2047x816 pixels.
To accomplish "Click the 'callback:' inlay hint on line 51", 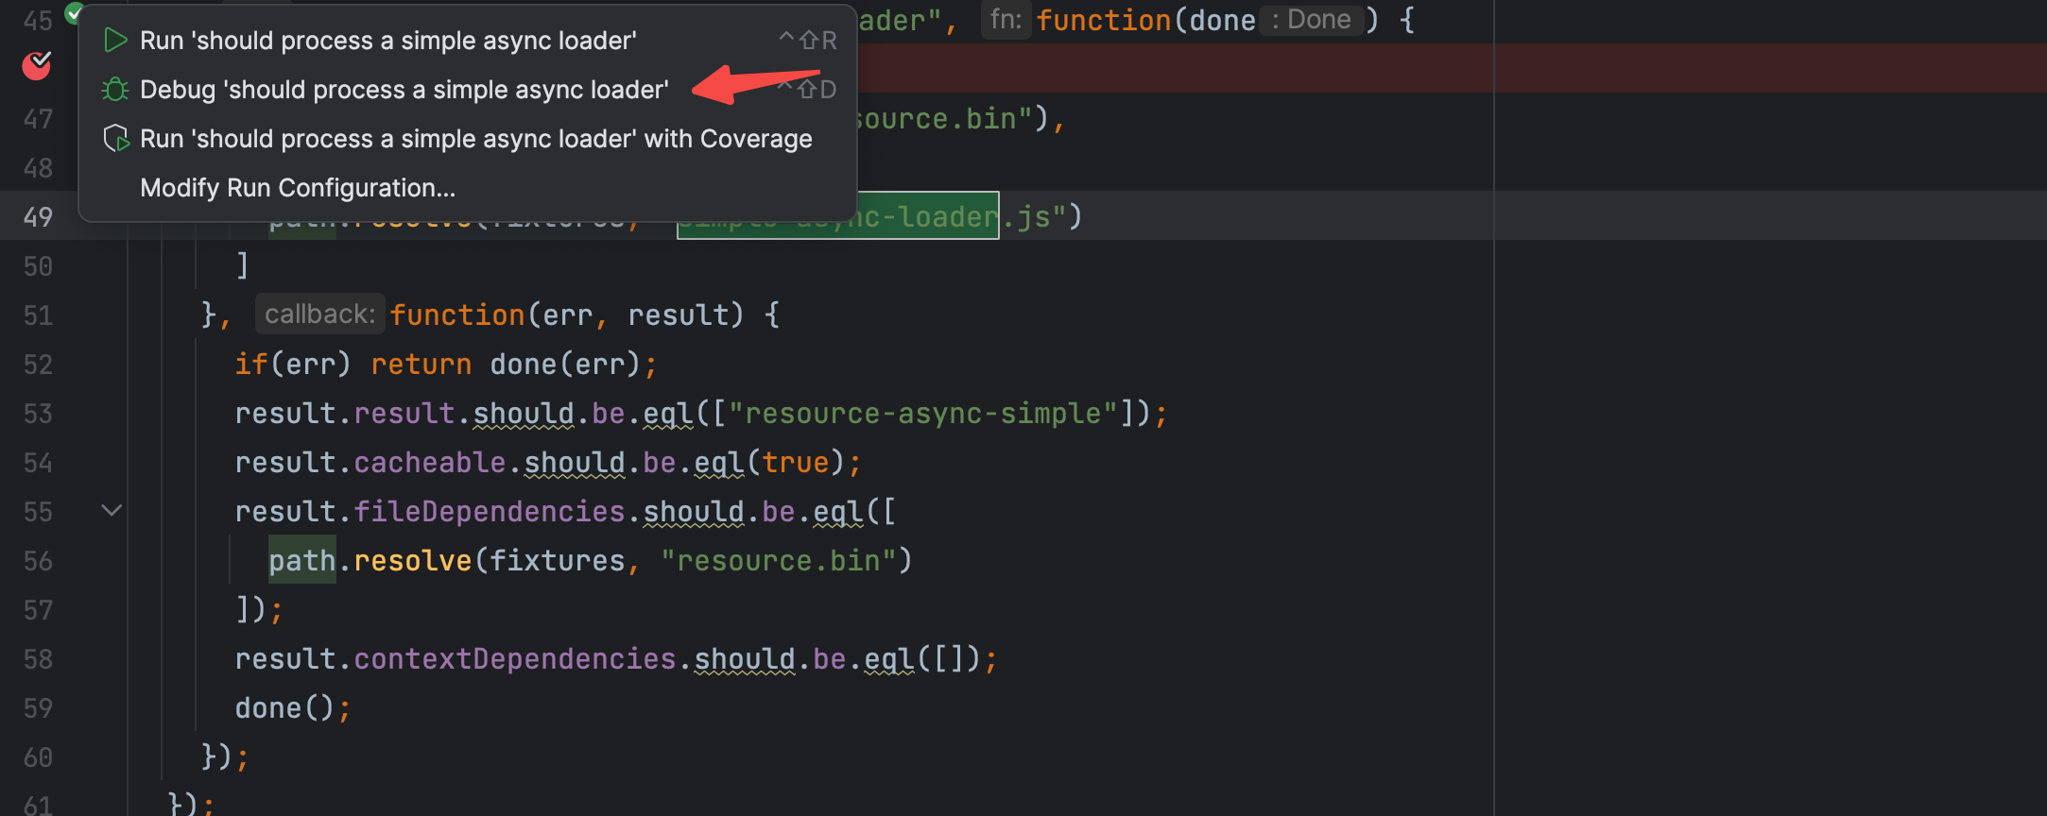I will tap(319, 314).
